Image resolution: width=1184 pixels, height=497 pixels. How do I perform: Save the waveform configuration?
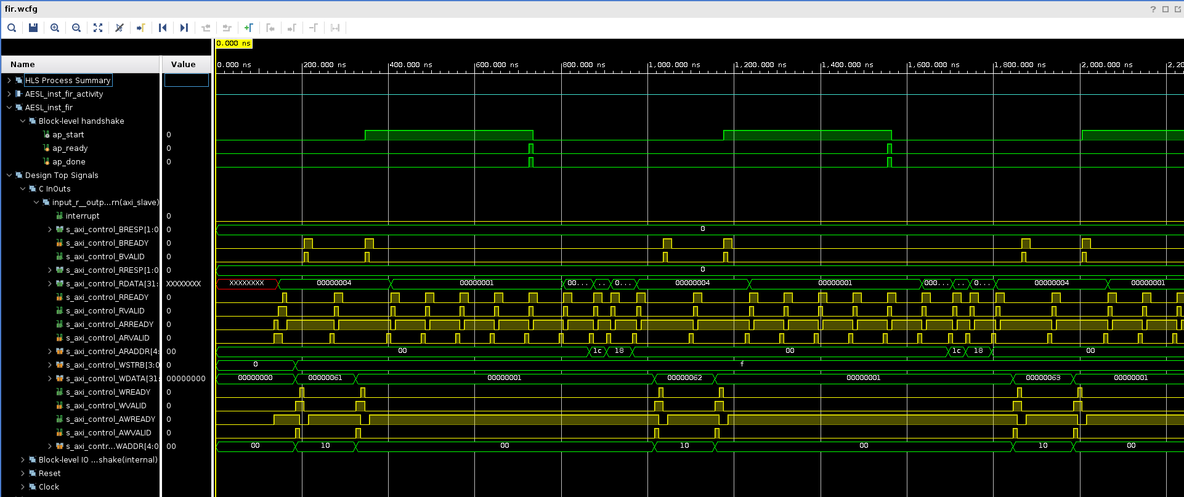click(x=33, y=28)
